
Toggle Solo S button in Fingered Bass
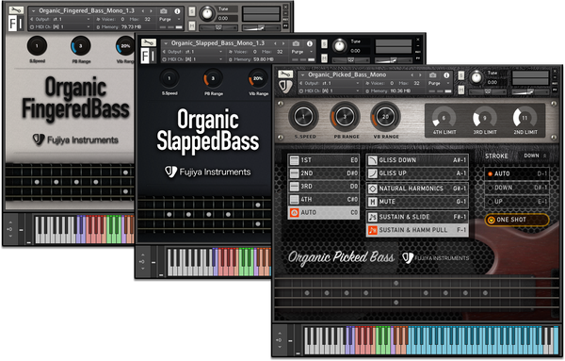pos(192,11)
